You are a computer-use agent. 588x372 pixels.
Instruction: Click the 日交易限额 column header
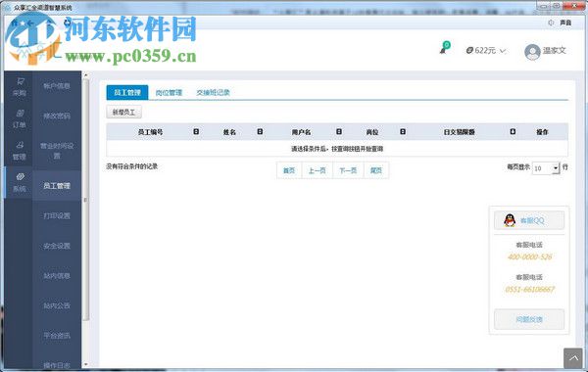coord(460,132)
